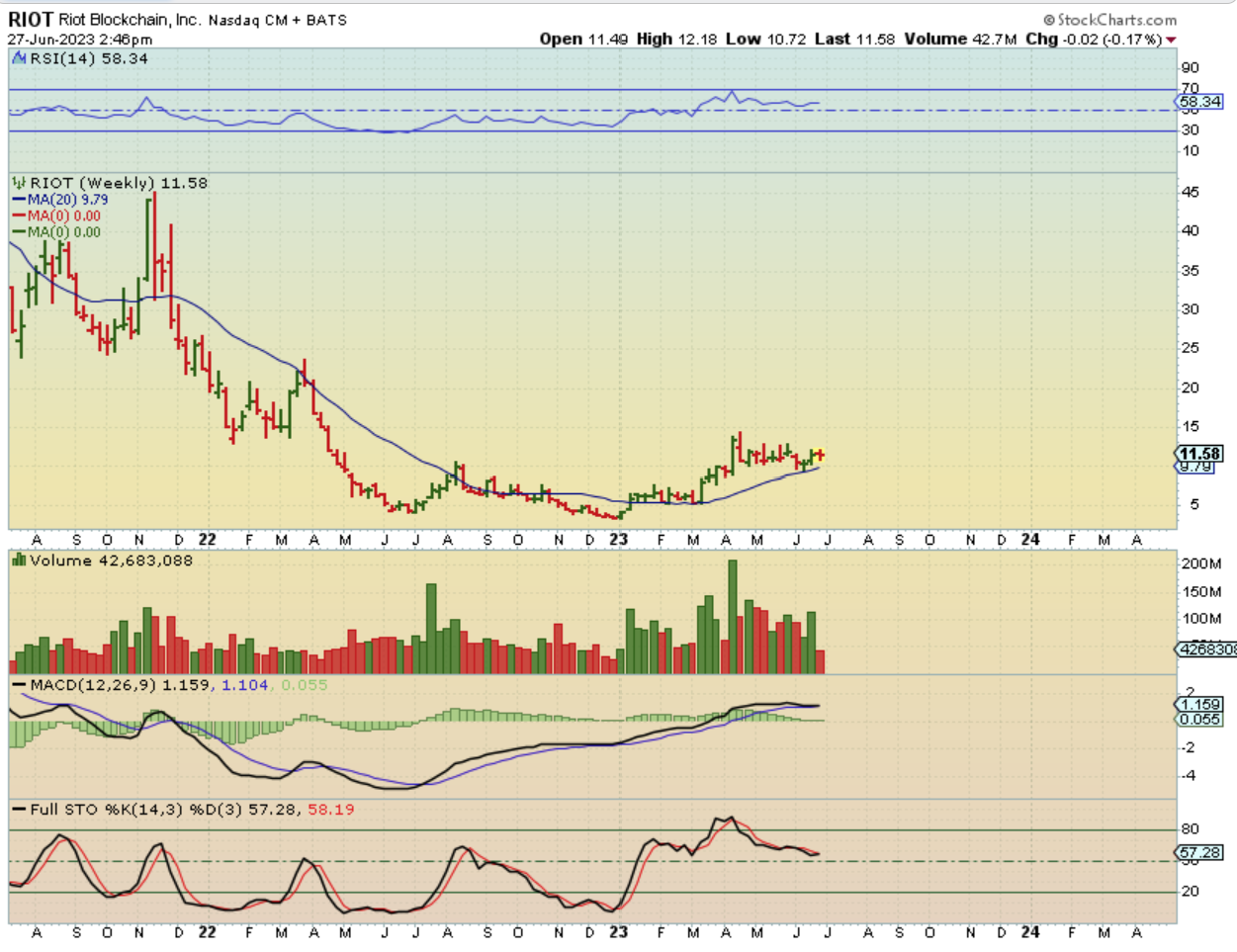Click the Volume 42,683,088 panel label
Image resolution: width=1237 pixels, height=952 pixels.
[x=112, y=561]
